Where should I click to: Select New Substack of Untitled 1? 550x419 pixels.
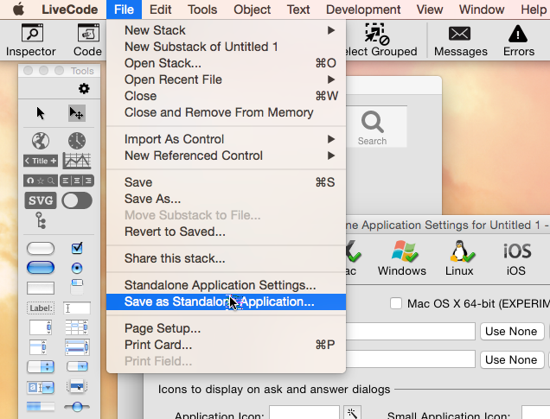pos(227,47)
